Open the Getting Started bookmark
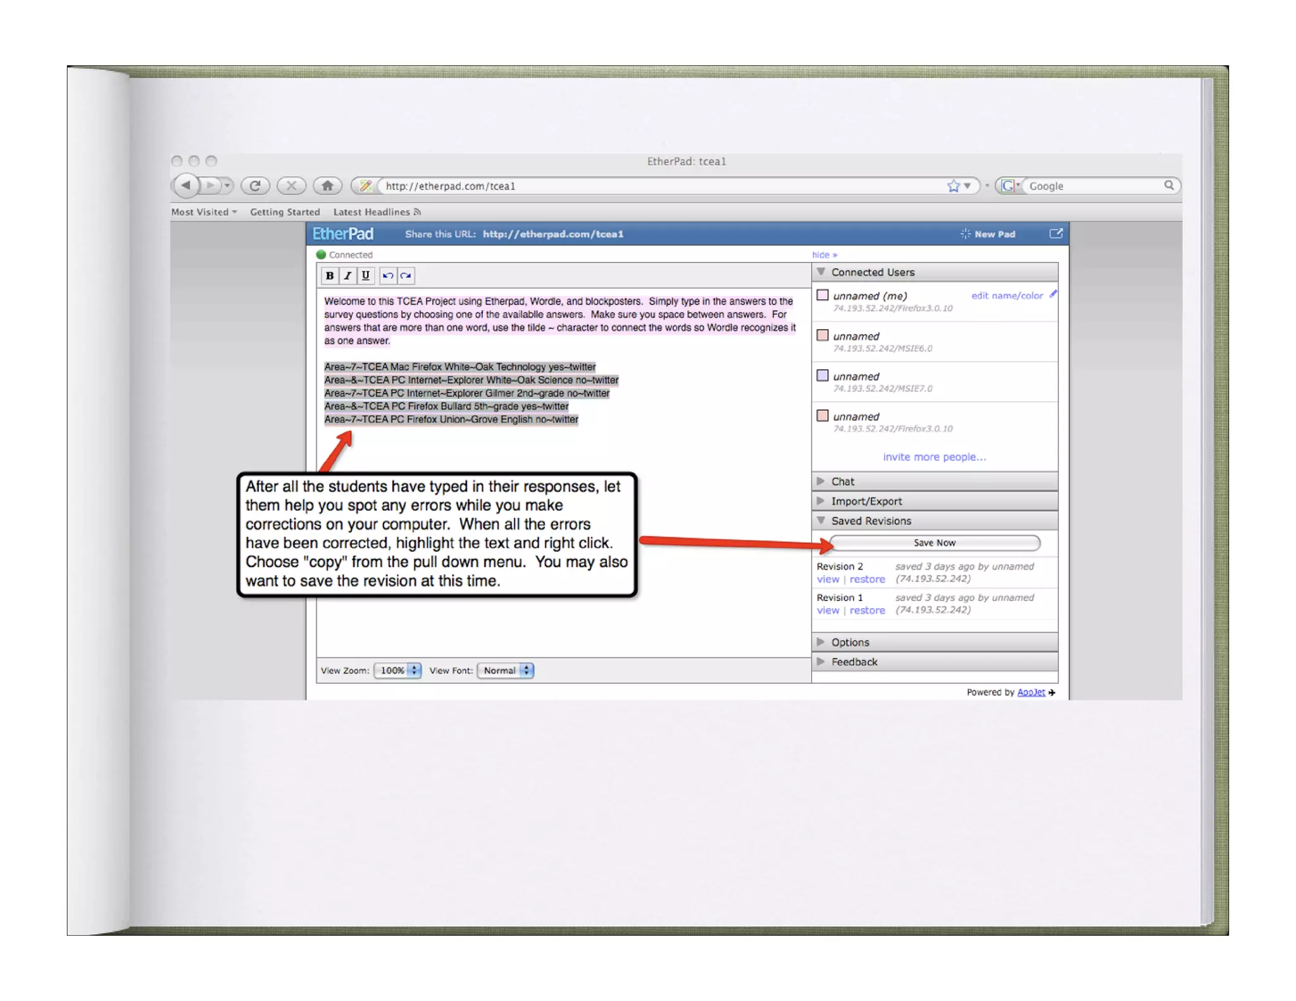 pyautogui.click(x=285, y=212)
